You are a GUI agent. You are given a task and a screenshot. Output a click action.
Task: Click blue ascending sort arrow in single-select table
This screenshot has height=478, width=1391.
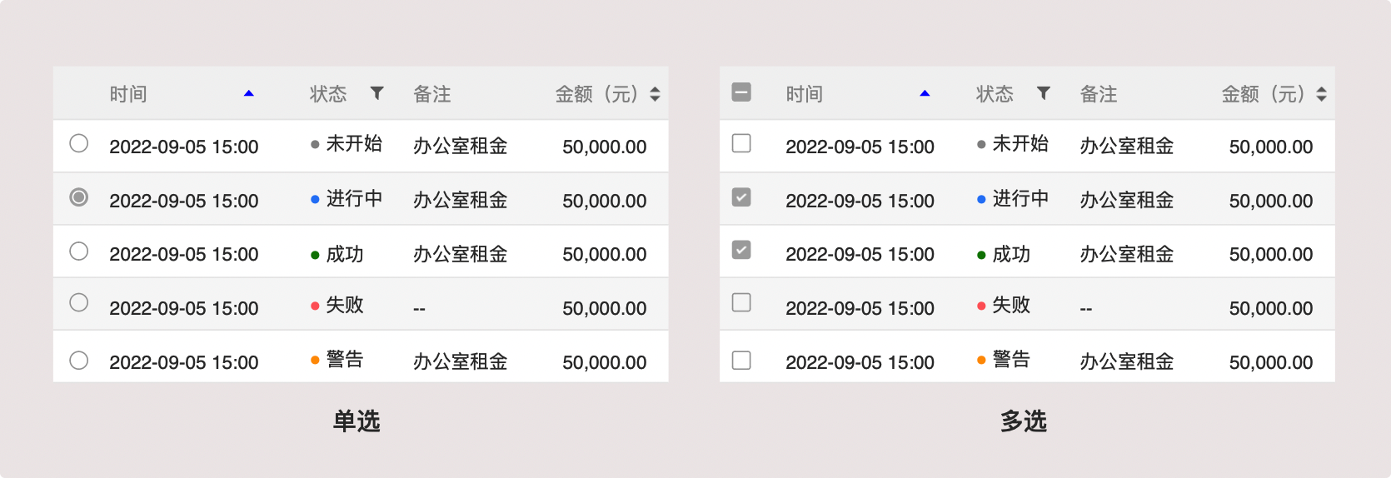[x=248, y=94]
